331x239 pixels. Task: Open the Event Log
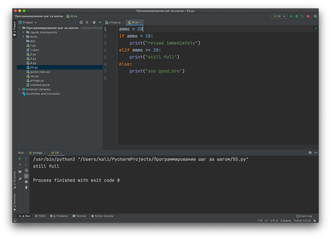(x=304, y=216)
